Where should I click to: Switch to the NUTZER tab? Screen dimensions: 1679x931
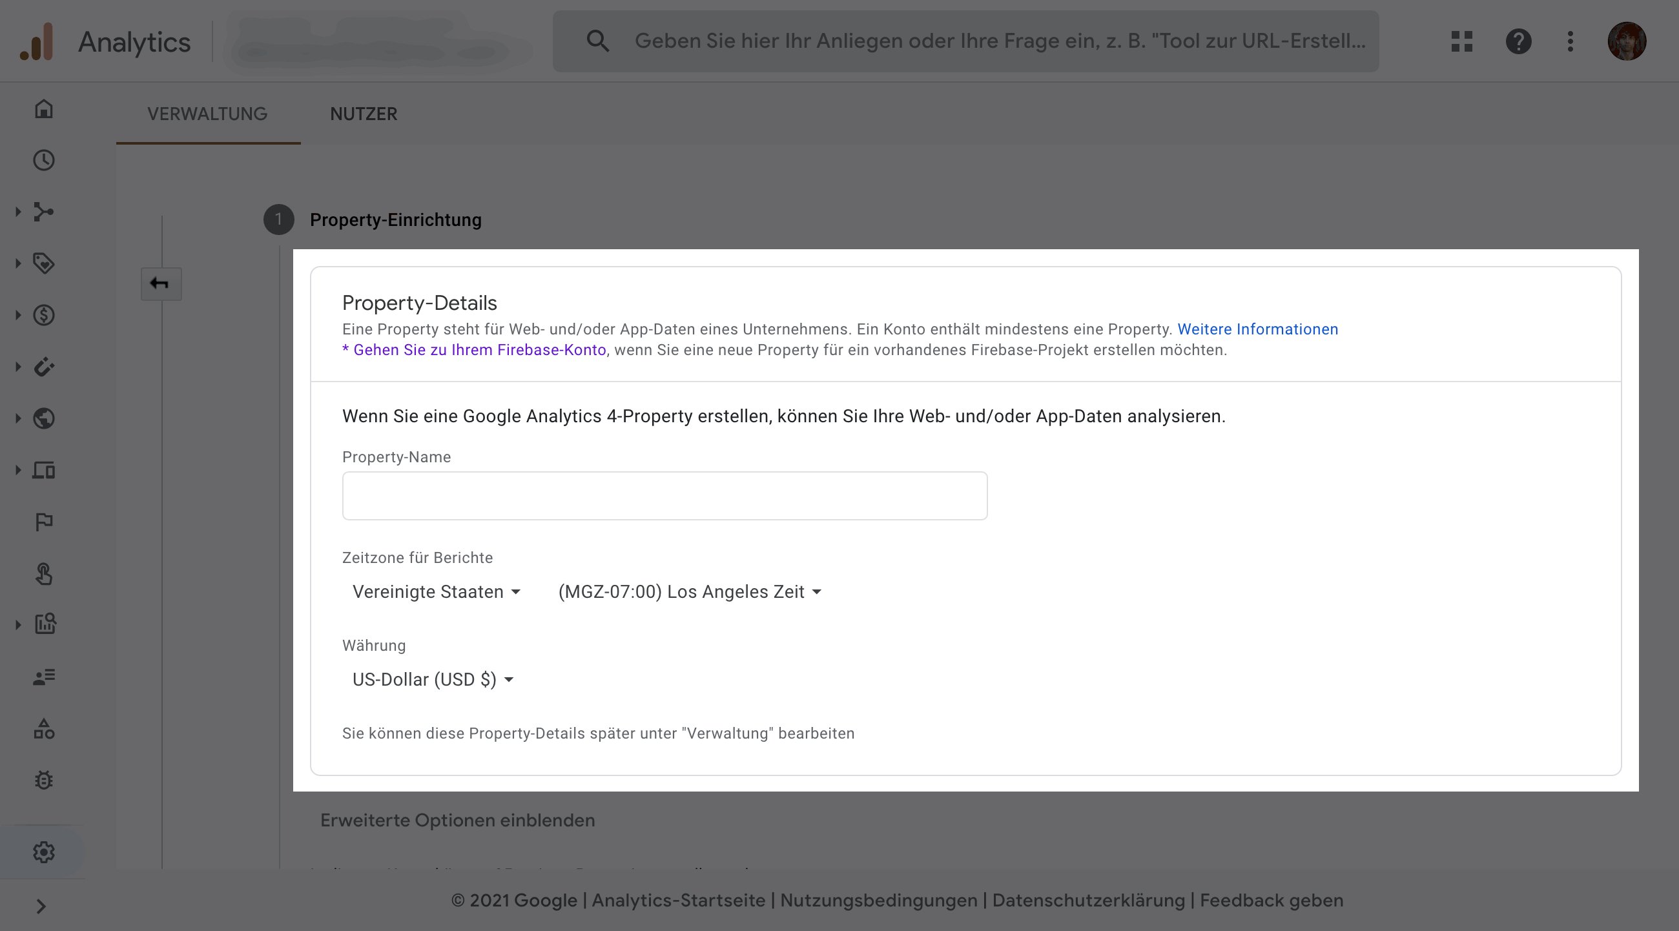(362, 112)
